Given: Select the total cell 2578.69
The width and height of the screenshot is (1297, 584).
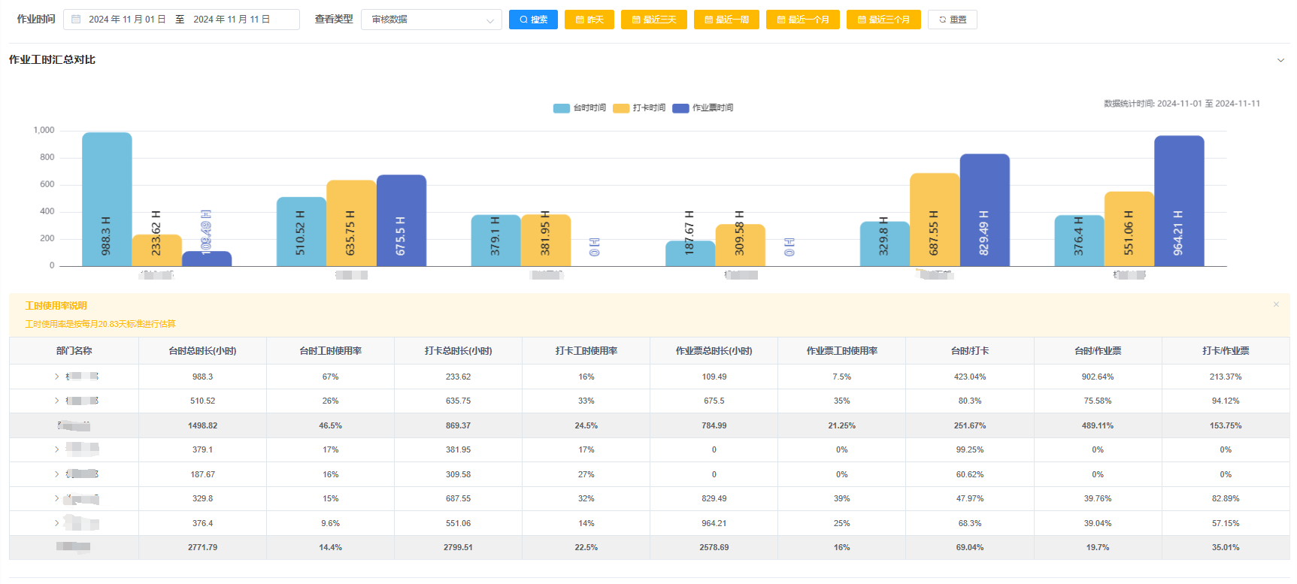Looking at the screenshot, I should point(714,547).
